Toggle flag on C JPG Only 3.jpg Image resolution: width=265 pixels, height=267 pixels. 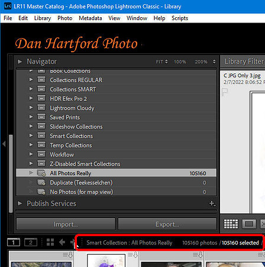(x=225, y=91)
